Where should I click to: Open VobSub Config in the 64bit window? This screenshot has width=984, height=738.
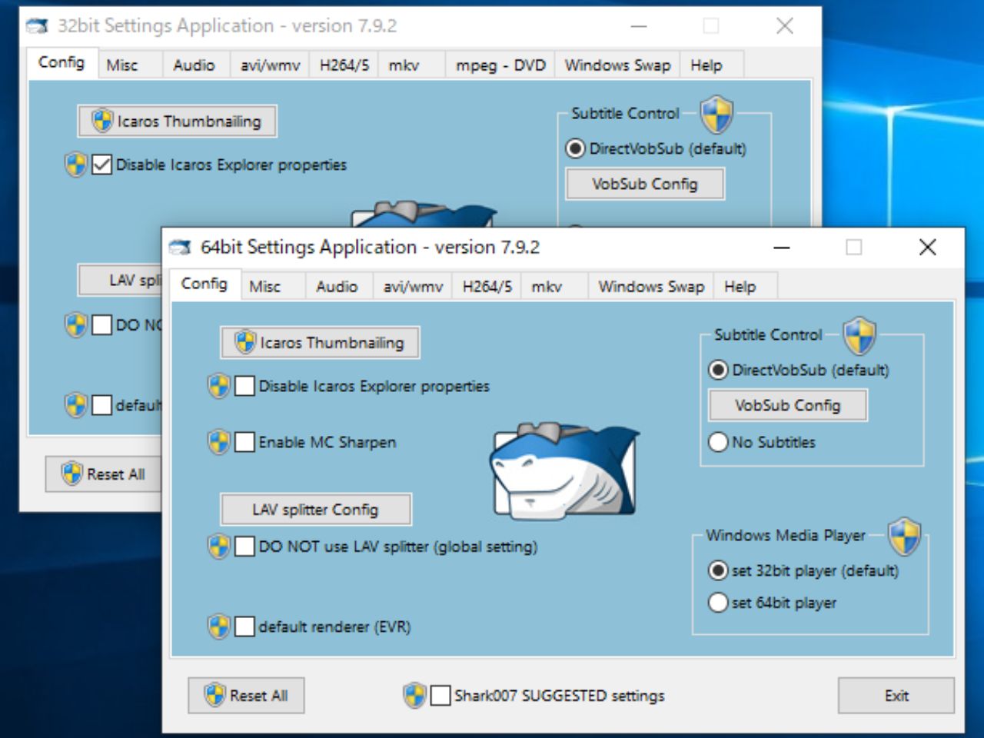click(788, 405)
